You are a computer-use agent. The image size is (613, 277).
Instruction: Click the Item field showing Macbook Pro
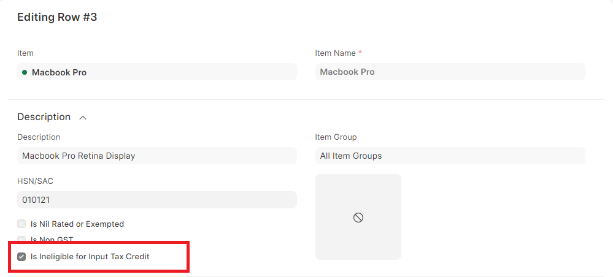[156, 72]
